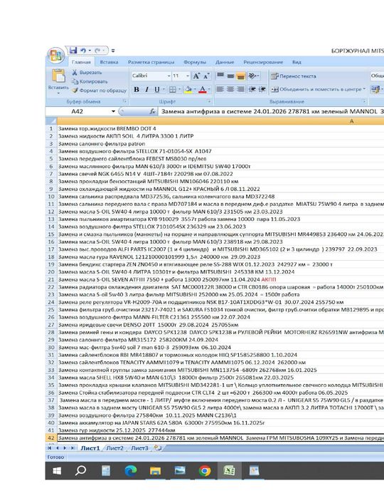The height and width of the screenshot is (498, 384).
Task: Click Объединить и поместить в центре button
Action: (319, 89)
